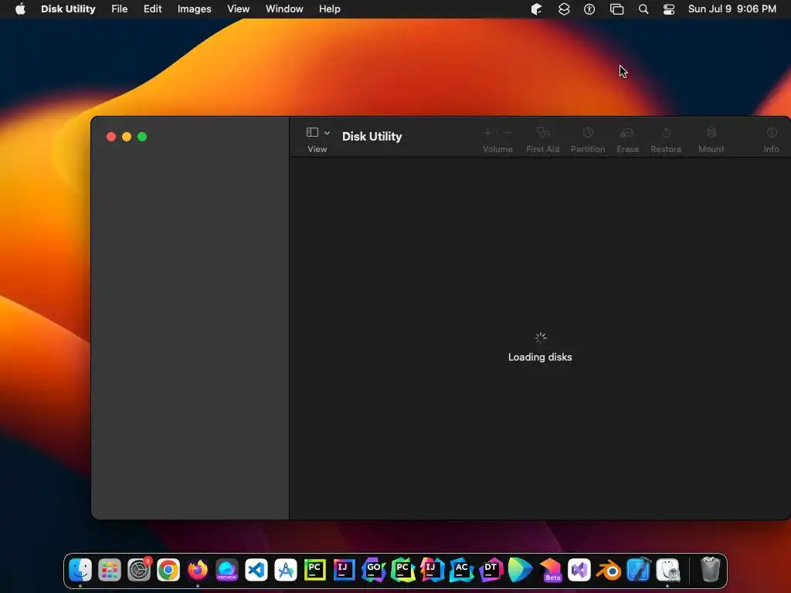
Task: Click the remove Volume minus icon
Action: pos(507,132)
